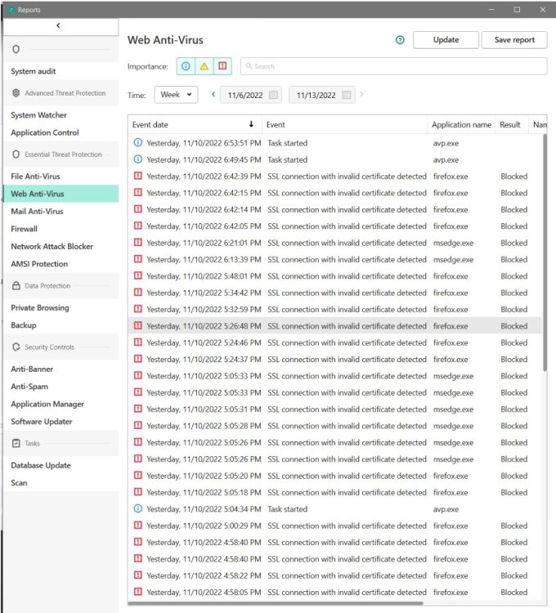Viewport: 556px width, 613px height.
Task: Open Anti-Banner report
Action: tap(32, 369)
